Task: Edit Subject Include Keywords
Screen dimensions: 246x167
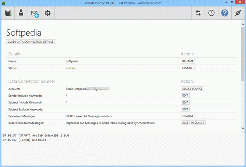Action: coord(185,103)
